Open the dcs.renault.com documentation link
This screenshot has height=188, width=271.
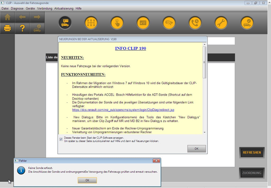click(x=123, y=110)
